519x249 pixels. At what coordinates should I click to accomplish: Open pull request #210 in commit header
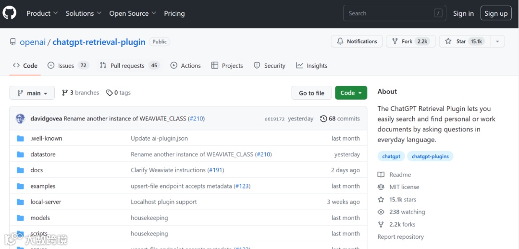coord(196,119)
